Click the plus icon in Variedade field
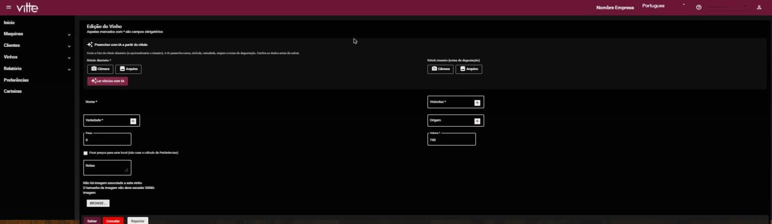This screenshot has height=224, width=772. (133, 121)
